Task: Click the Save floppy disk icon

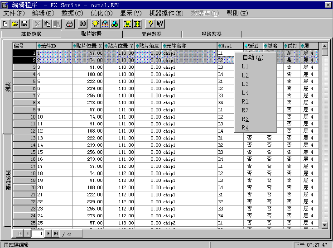Action: click(24, 24)
